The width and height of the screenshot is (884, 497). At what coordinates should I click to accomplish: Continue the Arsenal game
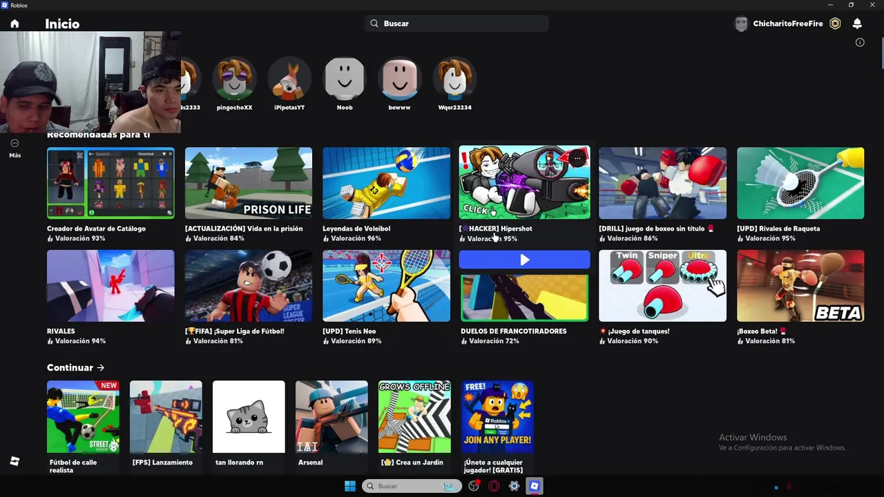click(331, 417)
